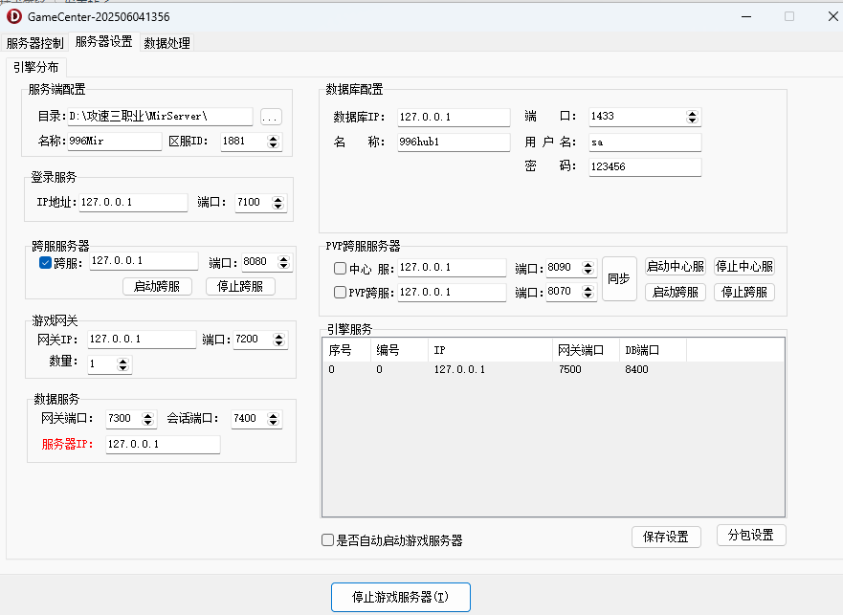Uncheck the 跨服 checkbox
The image size is (843, 615).
pos(45,263)
